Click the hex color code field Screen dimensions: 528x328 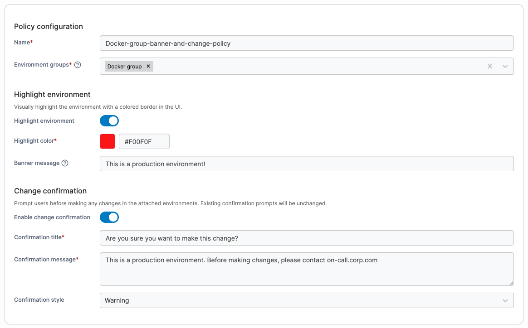144,141
